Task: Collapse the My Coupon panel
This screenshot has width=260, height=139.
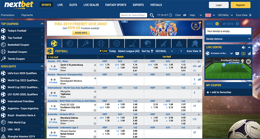Action: click(250, 85)
